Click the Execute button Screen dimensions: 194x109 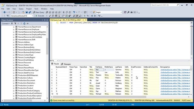tap(40, 16)
